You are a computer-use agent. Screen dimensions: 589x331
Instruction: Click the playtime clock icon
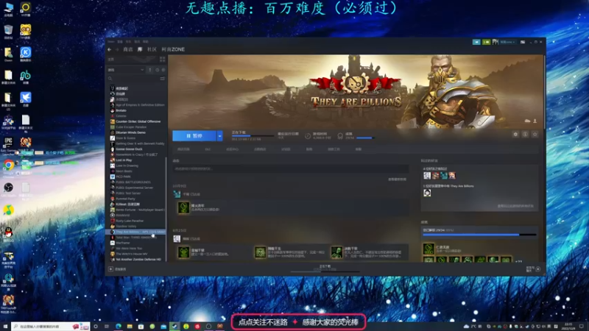pos(308,136)
